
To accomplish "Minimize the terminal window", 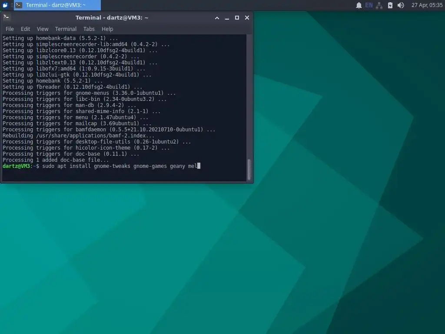I will (x=227, y=17).
